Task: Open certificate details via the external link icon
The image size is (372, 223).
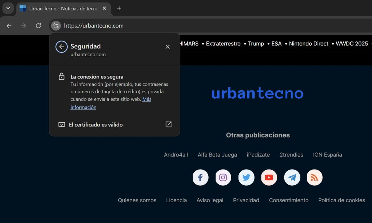Action: (x=168, y=124)
